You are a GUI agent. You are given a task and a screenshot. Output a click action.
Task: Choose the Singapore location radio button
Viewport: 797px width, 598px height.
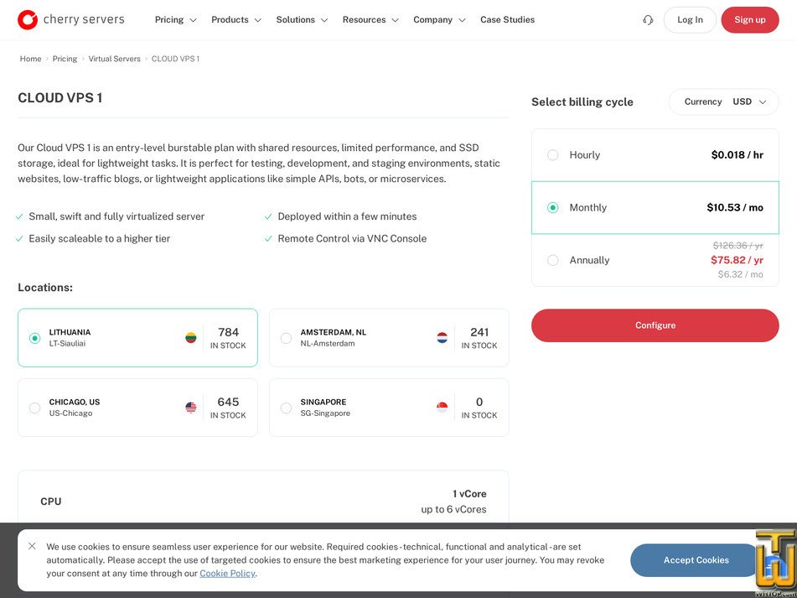click(x=286, y=408)
